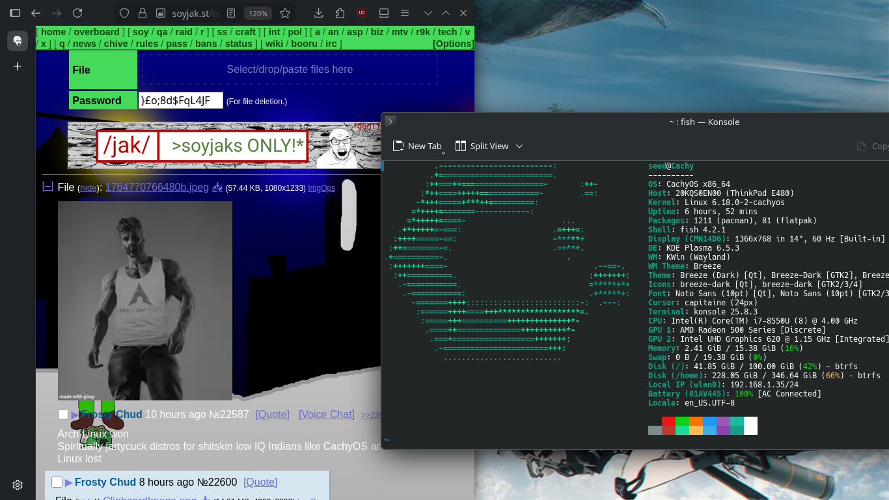Toggle reader view in the address bar
Screen dimensions: 889x500
point(231,13)
